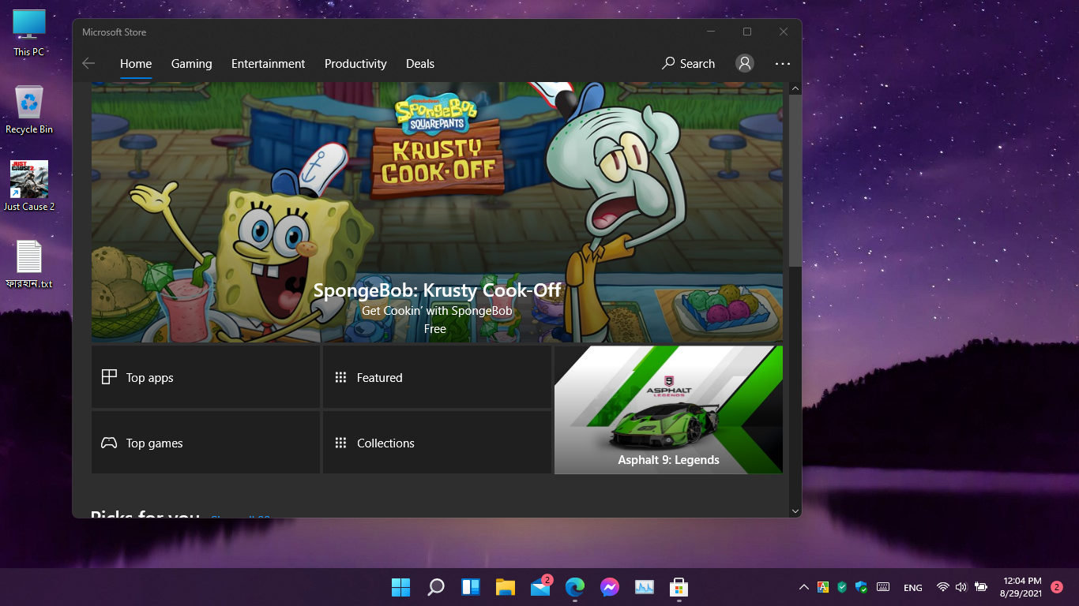Open the Mail app in taskbar

(x=540, y=587)
